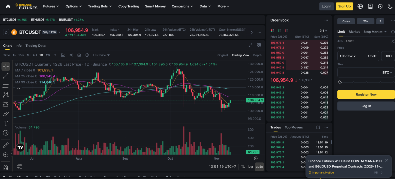Click the Binance home icon
This screenshot has width=395, height=179.
[8, 6]
